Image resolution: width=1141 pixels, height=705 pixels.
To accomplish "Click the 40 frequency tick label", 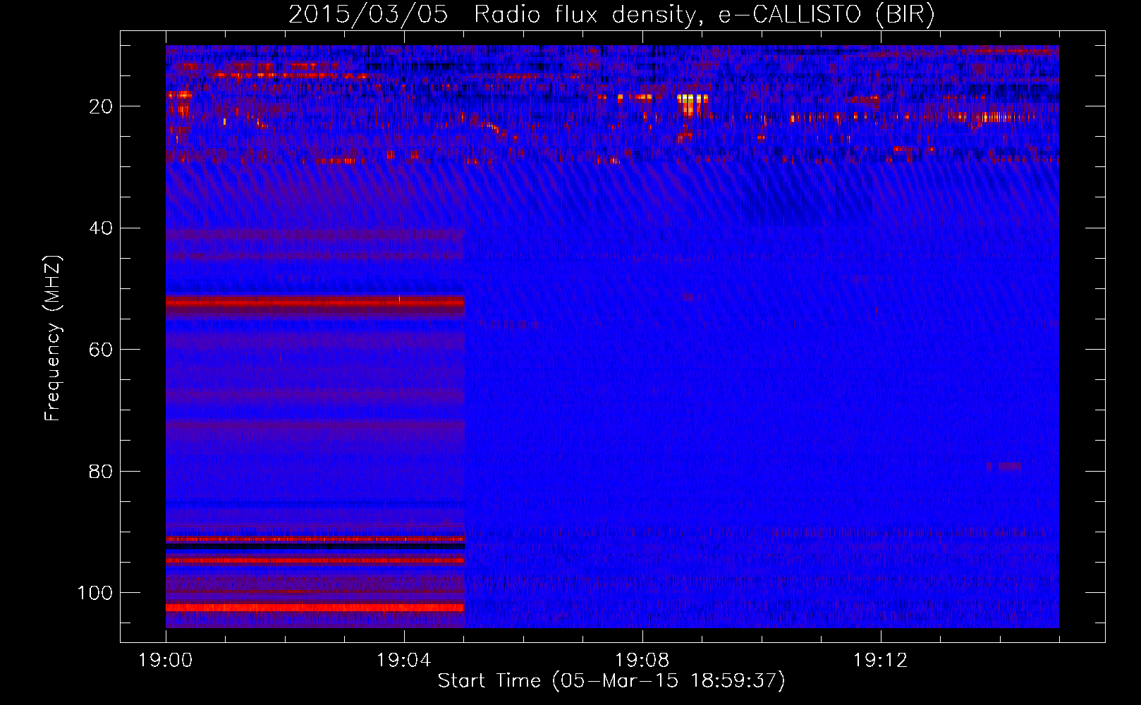I will click(101, 228).
